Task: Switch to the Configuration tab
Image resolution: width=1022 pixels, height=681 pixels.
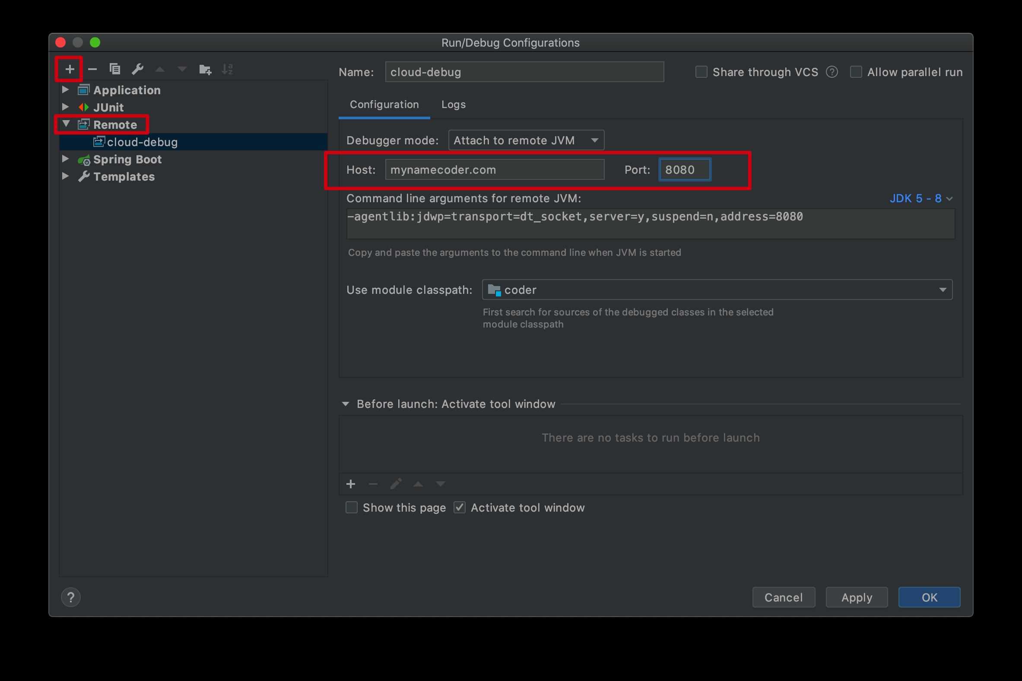Action: point(384,105)
